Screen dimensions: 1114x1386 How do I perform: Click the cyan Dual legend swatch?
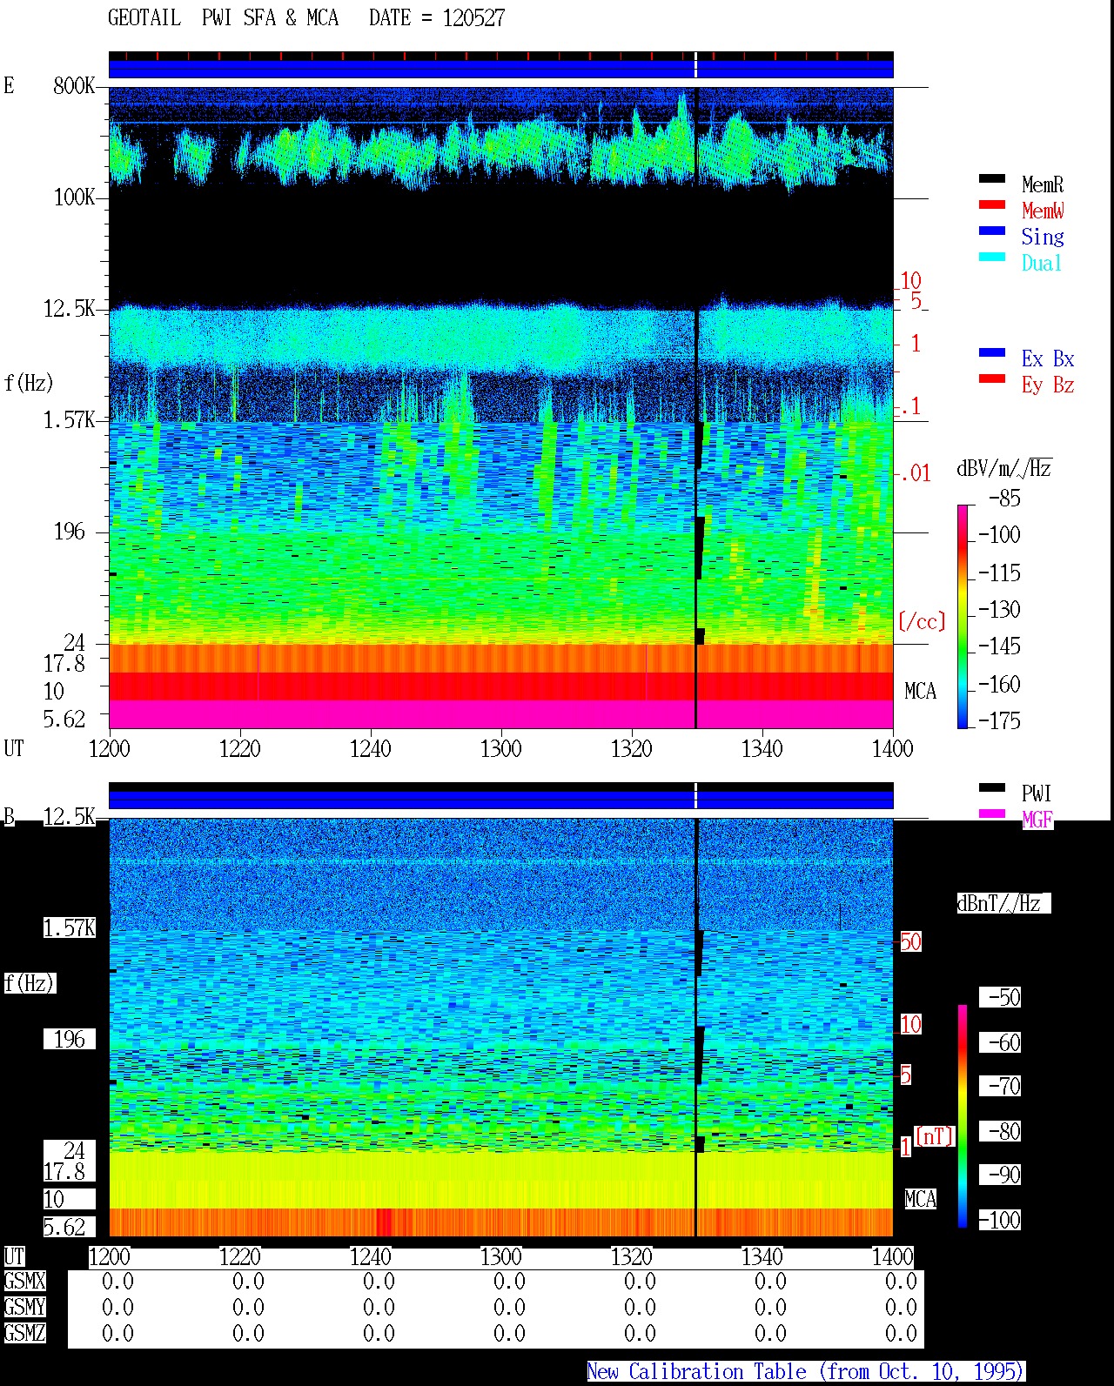click(x=991, y=257)
